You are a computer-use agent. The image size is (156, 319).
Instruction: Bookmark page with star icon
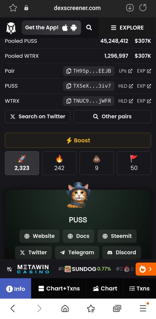13,8
